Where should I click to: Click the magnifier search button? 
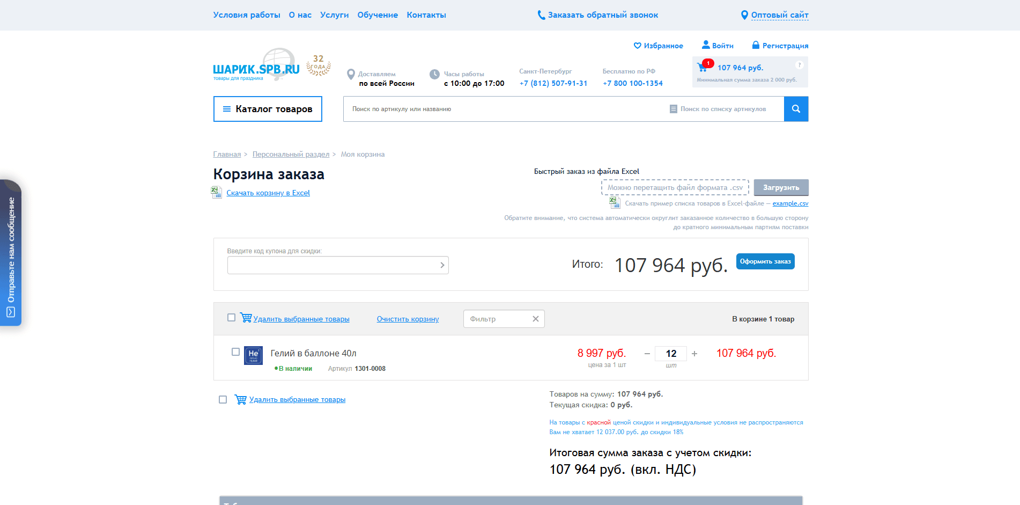click(796, 109)
